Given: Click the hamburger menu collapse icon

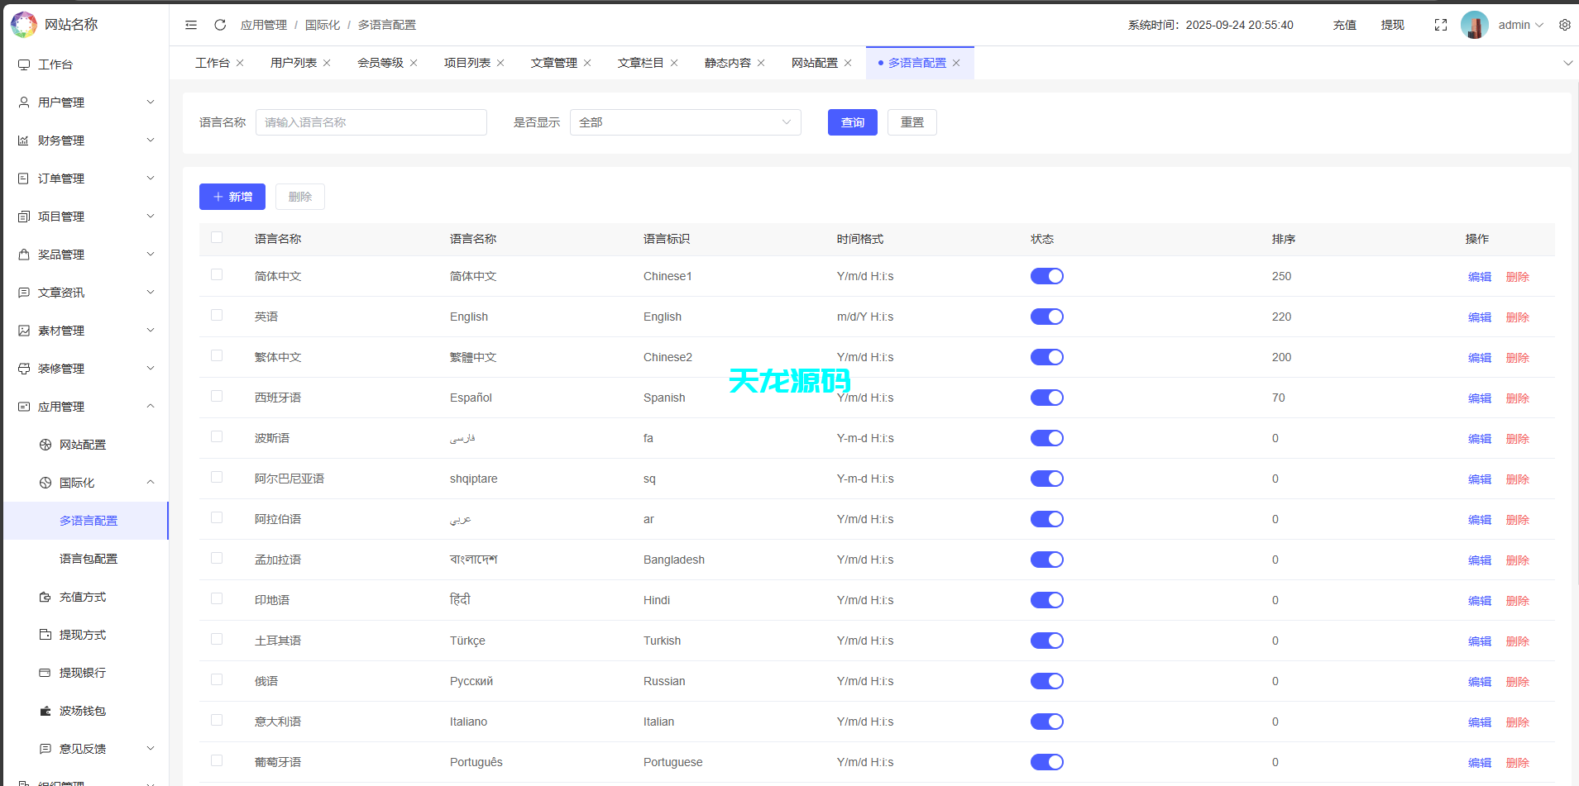Looking at the screenshot, I should click(x=191, y=25).
